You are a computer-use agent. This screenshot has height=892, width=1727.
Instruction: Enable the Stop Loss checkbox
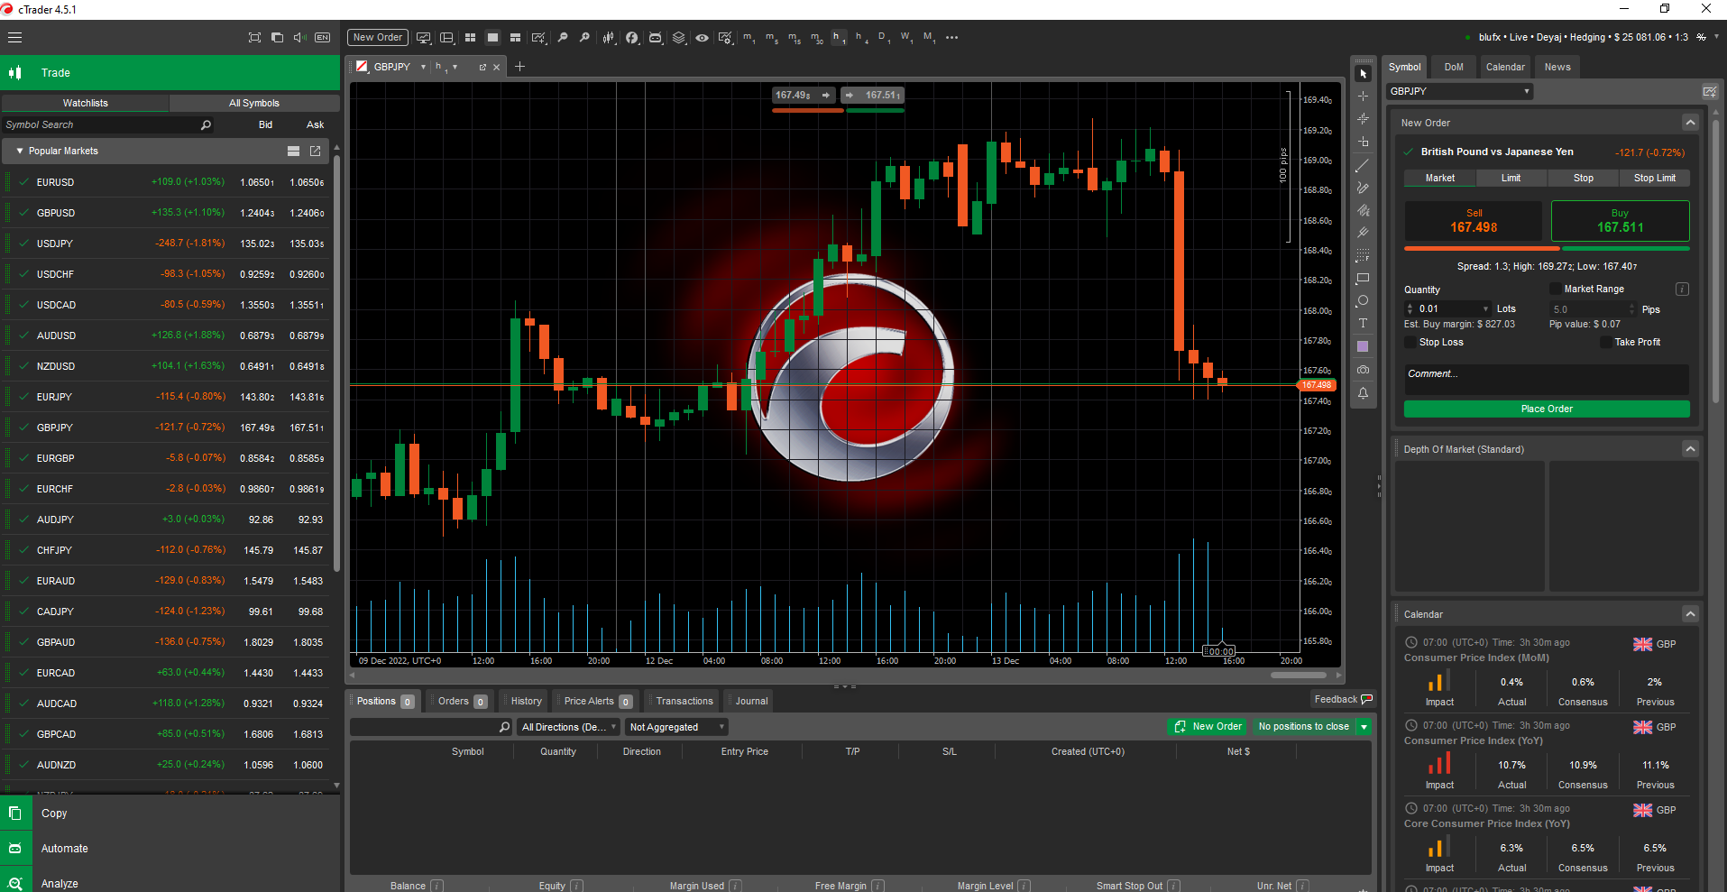[1410, 342]
